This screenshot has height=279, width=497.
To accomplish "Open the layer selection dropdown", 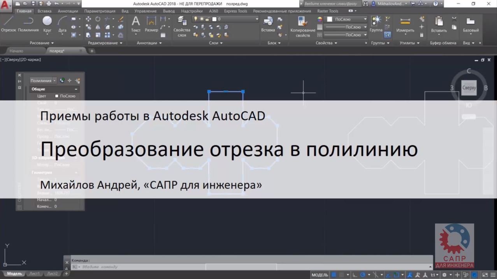I will coord(226,19).
